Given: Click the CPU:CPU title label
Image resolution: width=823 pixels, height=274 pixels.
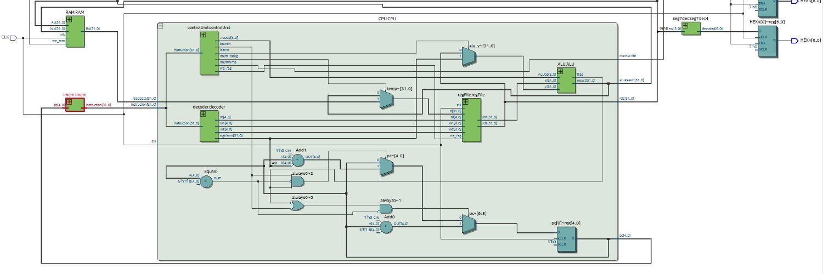Looking at the screenshot, I should pos(387,18).
